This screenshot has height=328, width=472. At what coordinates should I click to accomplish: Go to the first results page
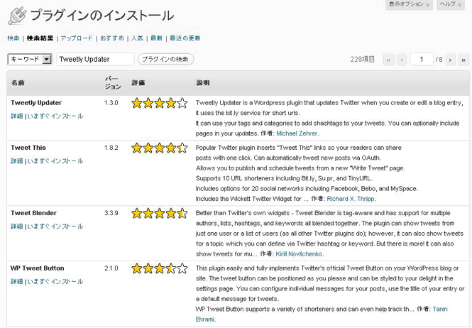pos(389,60)
